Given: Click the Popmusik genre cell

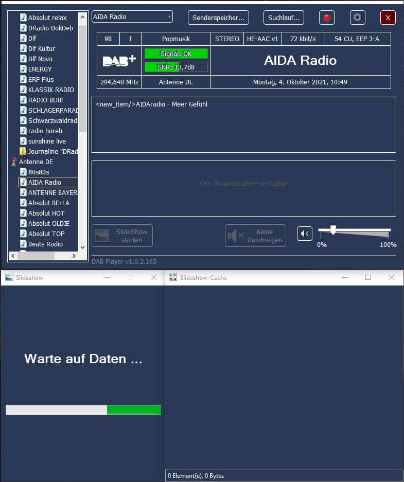Looking at the screenshot, I should [176, 39].
